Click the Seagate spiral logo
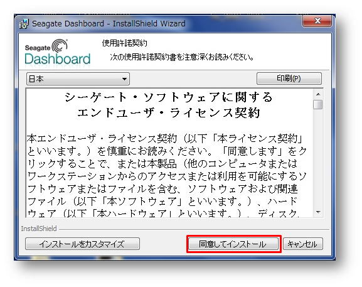The height and width of the screenshot is (287, 362). [x=60, y=45]
